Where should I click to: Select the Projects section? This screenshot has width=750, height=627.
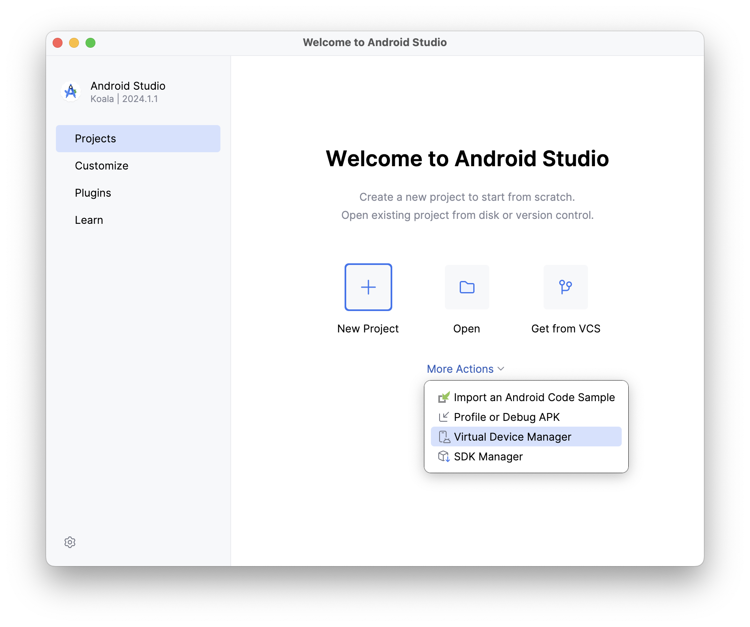click(95, 138)
